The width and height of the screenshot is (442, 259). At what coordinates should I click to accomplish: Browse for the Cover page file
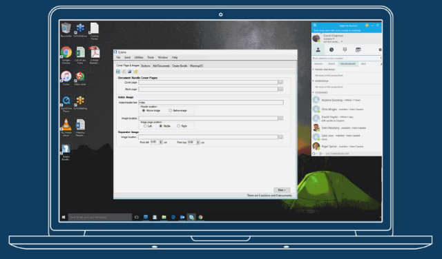(280, 82)
